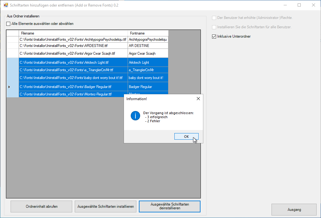Click OK in the Information dialog
Image resolution: width=321 pixels, height=218 pixels.
click(x=186, y=137)
